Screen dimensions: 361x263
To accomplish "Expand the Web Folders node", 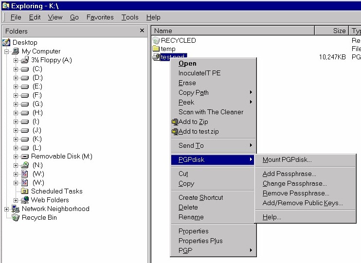I will click(x=16, y=200).
